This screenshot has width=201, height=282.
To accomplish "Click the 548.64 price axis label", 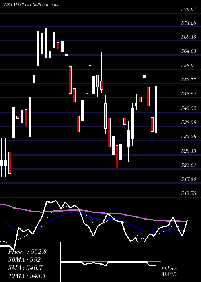I will pyautogui.click(x=189, y=94).
